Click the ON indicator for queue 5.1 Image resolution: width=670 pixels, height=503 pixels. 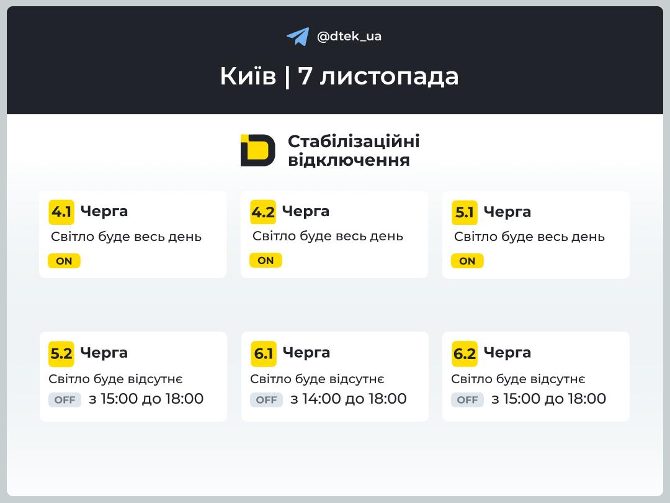coord(467,261)
